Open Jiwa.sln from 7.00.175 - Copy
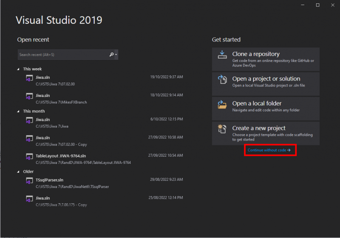Screen dimensions: 340x238 click(43, 198)
